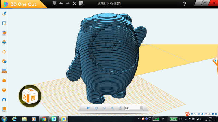
Task: Open the Windows Start menu
Action: pos(4,119)
